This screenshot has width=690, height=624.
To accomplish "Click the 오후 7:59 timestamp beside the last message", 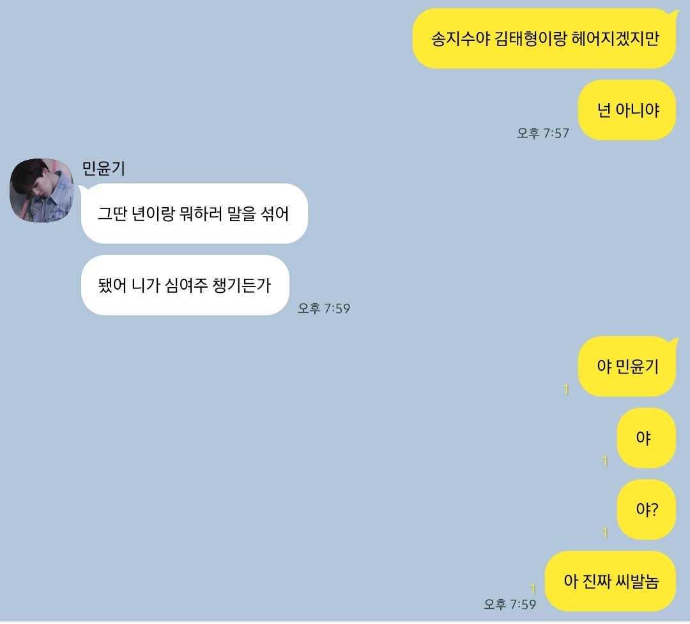I will [510, 604].
